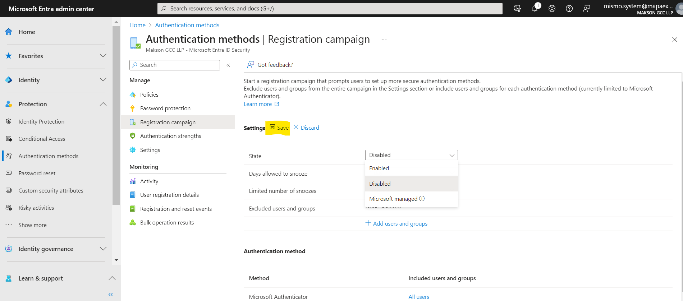Click the blade menu Search field

click(x=175, y=65)
